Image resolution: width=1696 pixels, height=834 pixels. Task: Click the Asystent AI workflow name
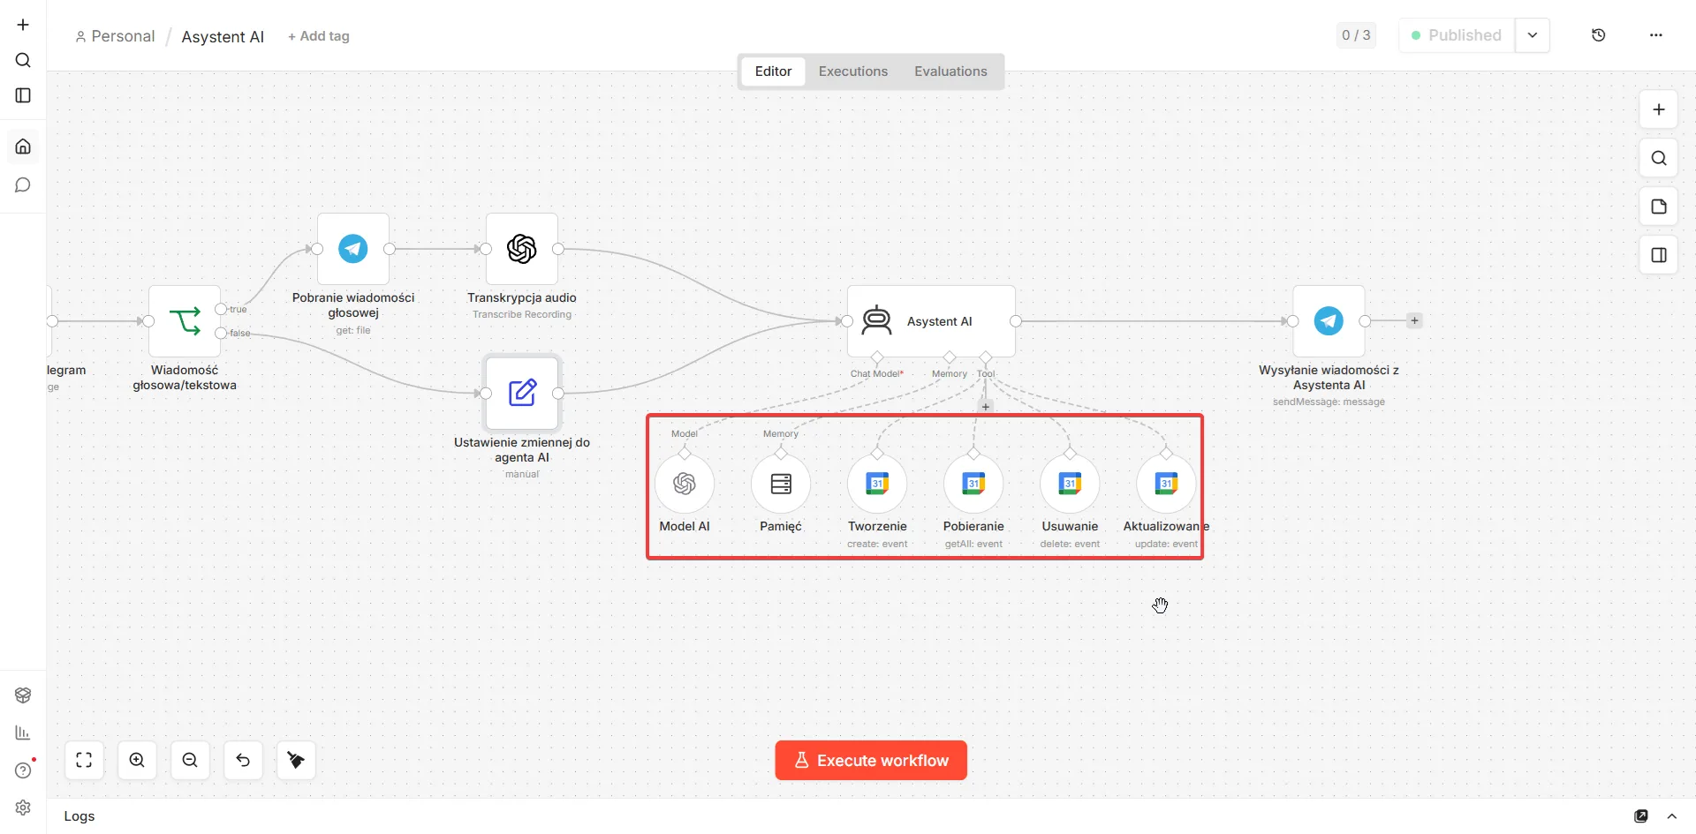tap(223, 36)
